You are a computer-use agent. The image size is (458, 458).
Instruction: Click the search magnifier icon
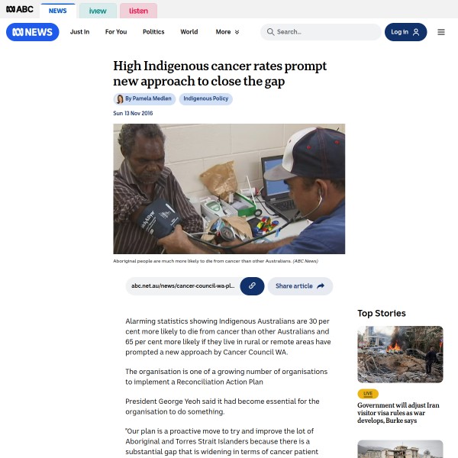[270, 32]
